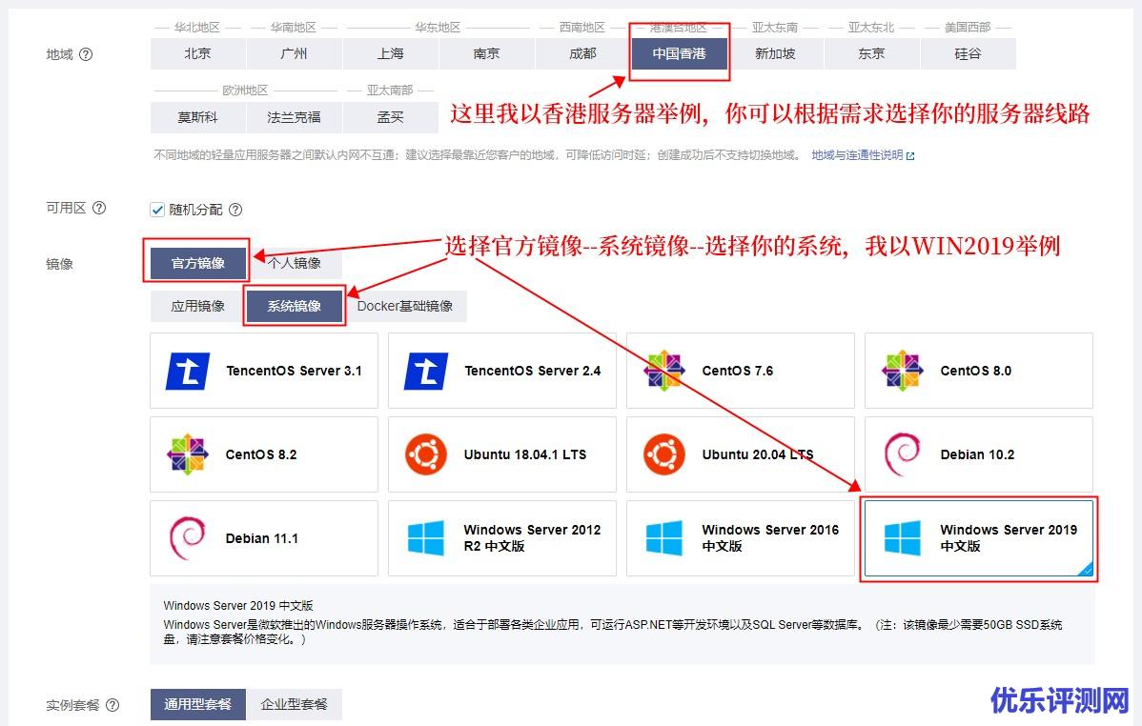Select Windows Server 2016 中文版 label
The width and height of the screenshot is (1142, 726).
(x=770, y=538)
